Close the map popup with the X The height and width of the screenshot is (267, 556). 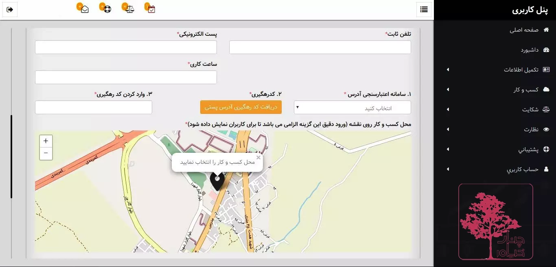tap(258, 158)
